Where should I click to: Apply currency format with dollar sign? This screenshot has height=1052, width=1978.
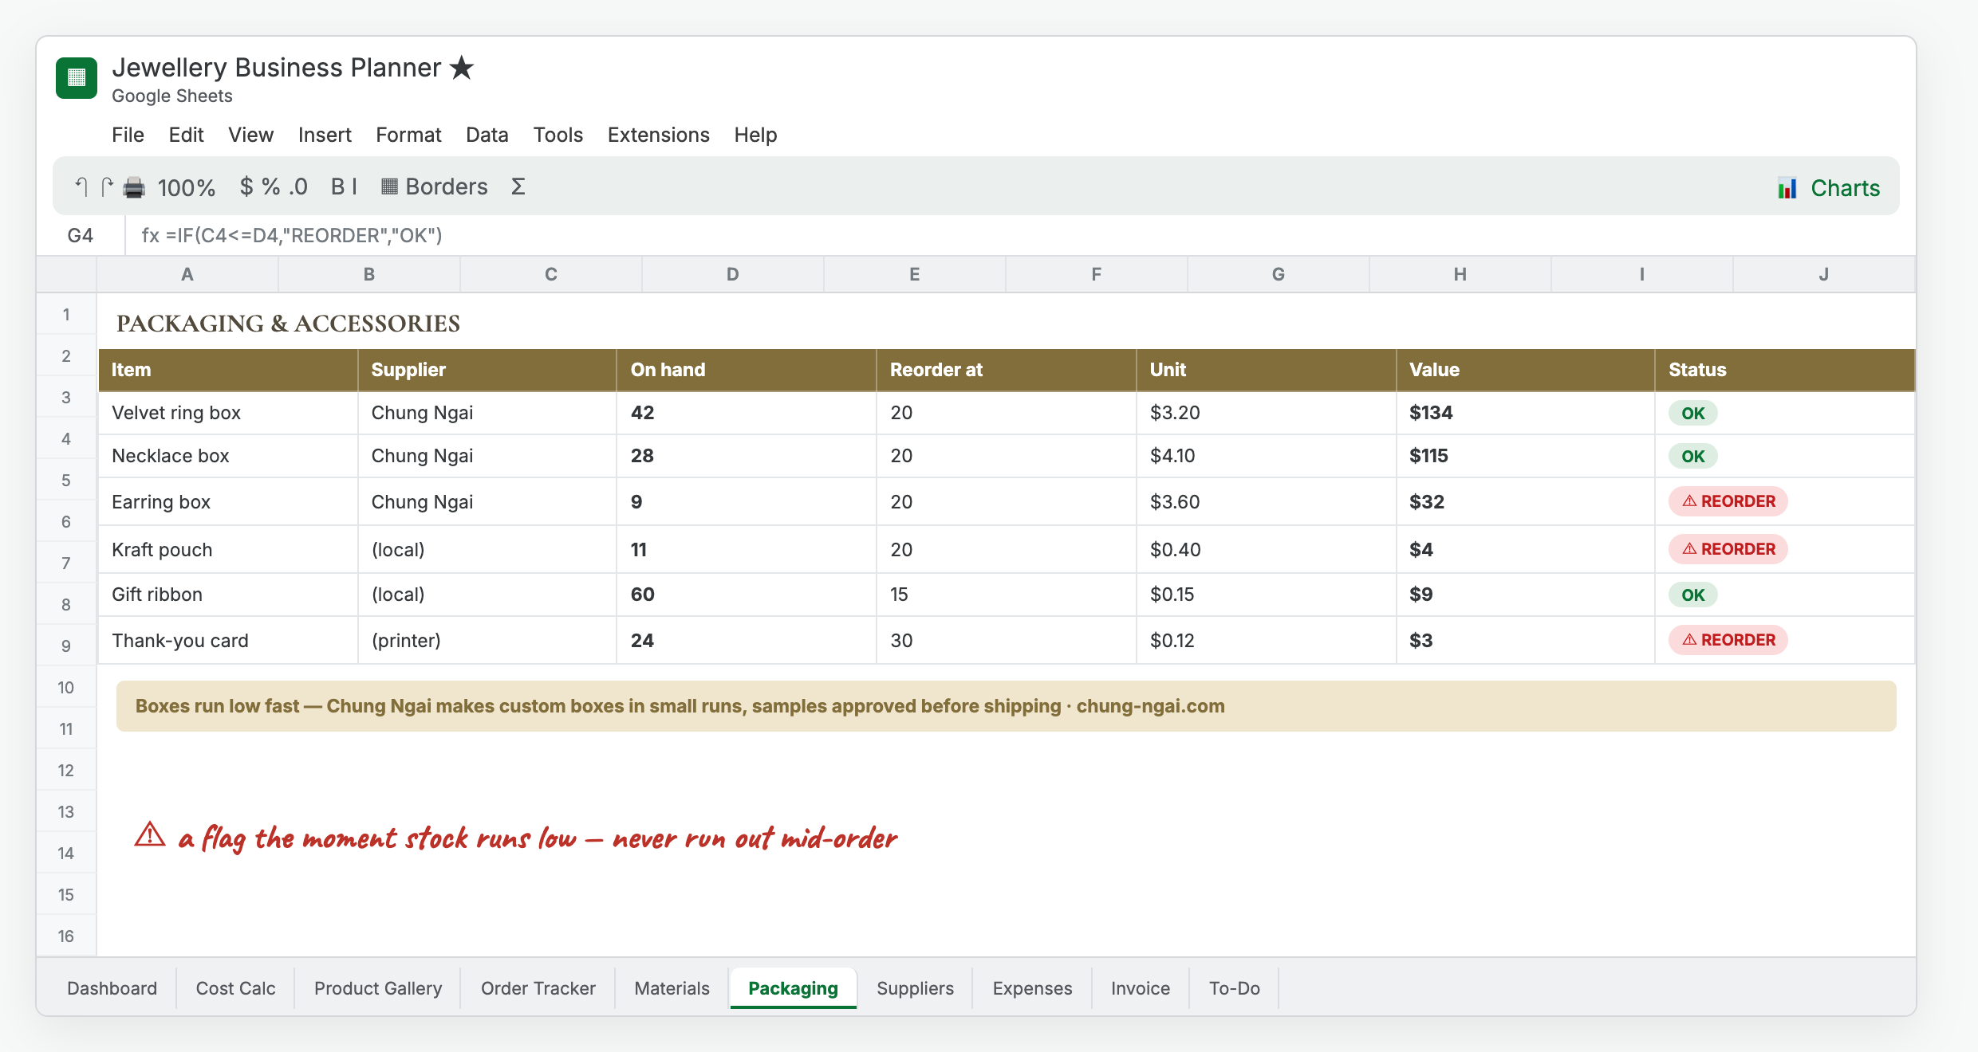click(x=246, y=186)
